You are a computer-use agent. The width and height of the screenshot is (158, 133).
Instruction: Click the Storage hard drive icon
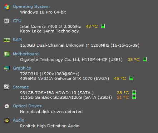[7, 87]
